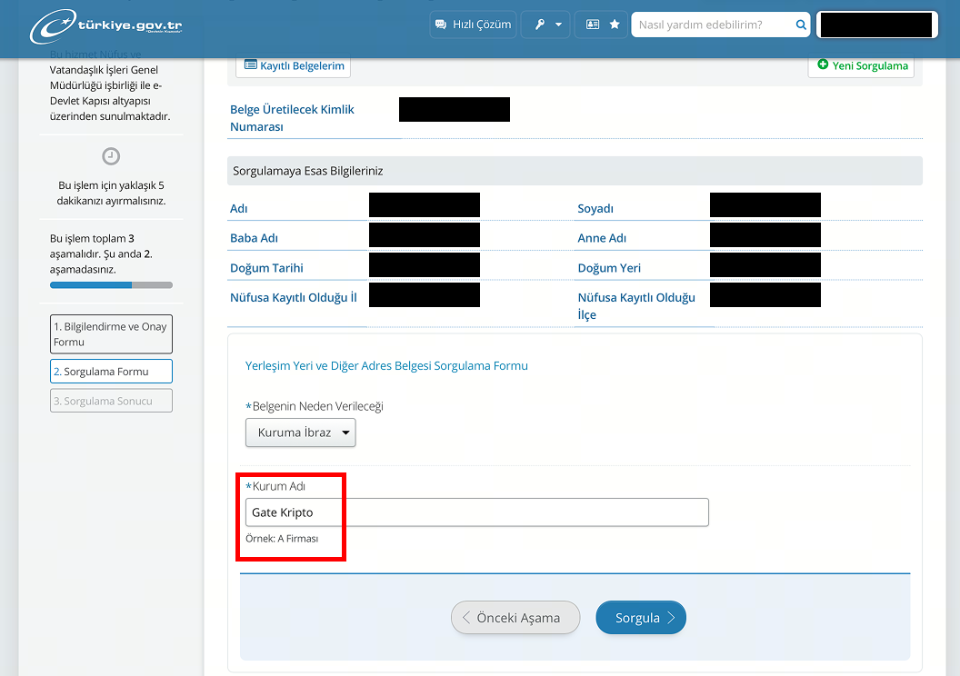Screen dimensions: 960x676
Task: Click the Belgenin Neden Verileceği label
Action: point(315,406)
